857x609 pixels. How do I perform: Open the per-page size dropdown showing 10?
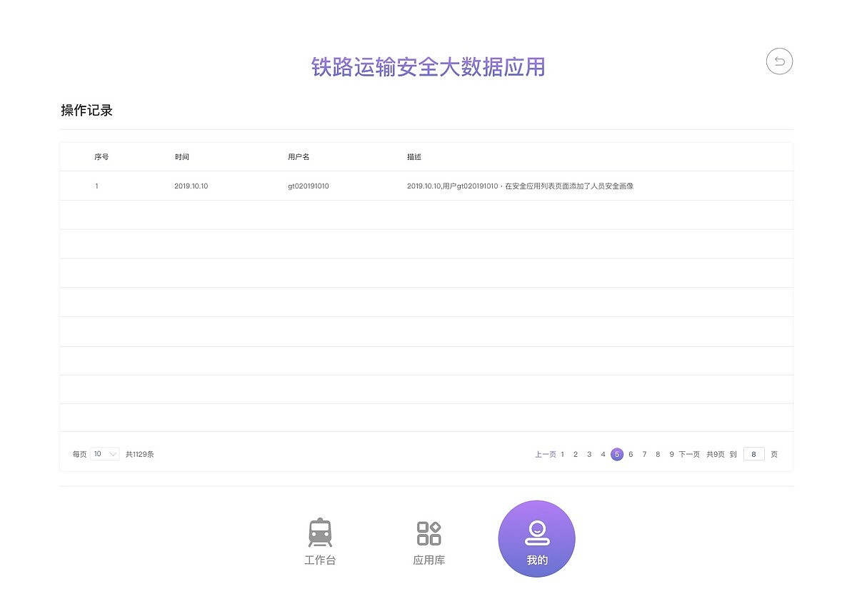(x=104, y=453)
